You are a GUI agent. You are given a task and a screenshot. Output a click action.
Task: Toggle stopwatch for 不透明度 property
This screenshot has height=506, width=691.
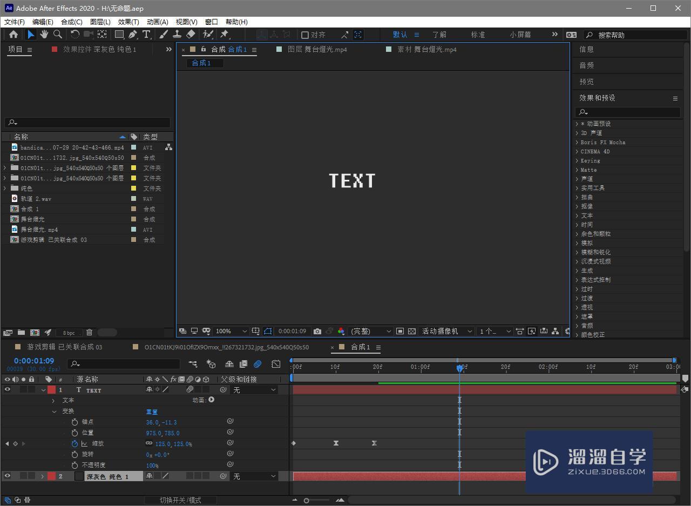[x=74, y=465]
